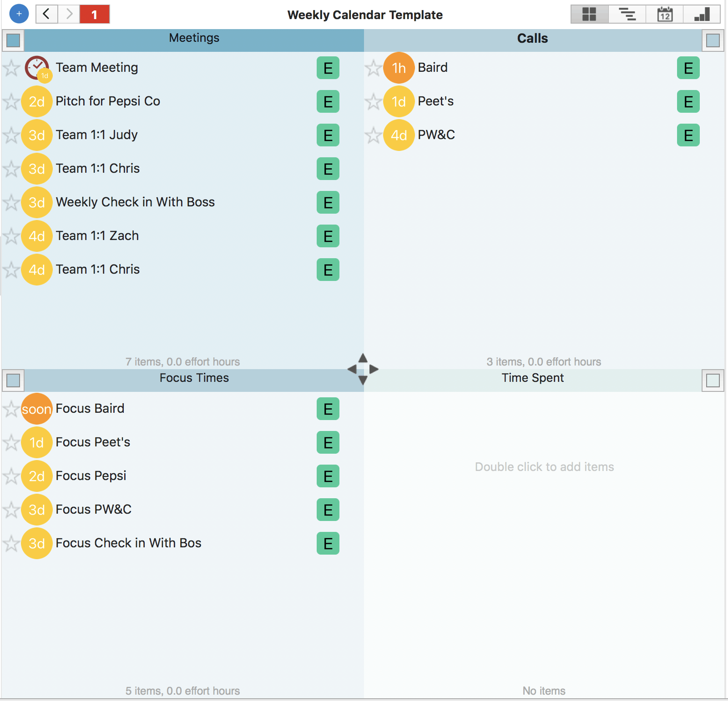The image size is (728, 701).
Task: Star the Team Meeting item
Action: coord(11,68)
